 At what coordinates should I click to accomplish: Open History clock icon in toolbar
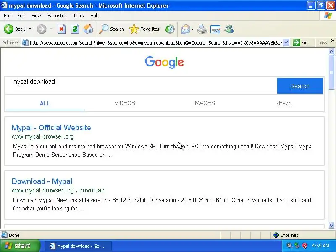170,29
